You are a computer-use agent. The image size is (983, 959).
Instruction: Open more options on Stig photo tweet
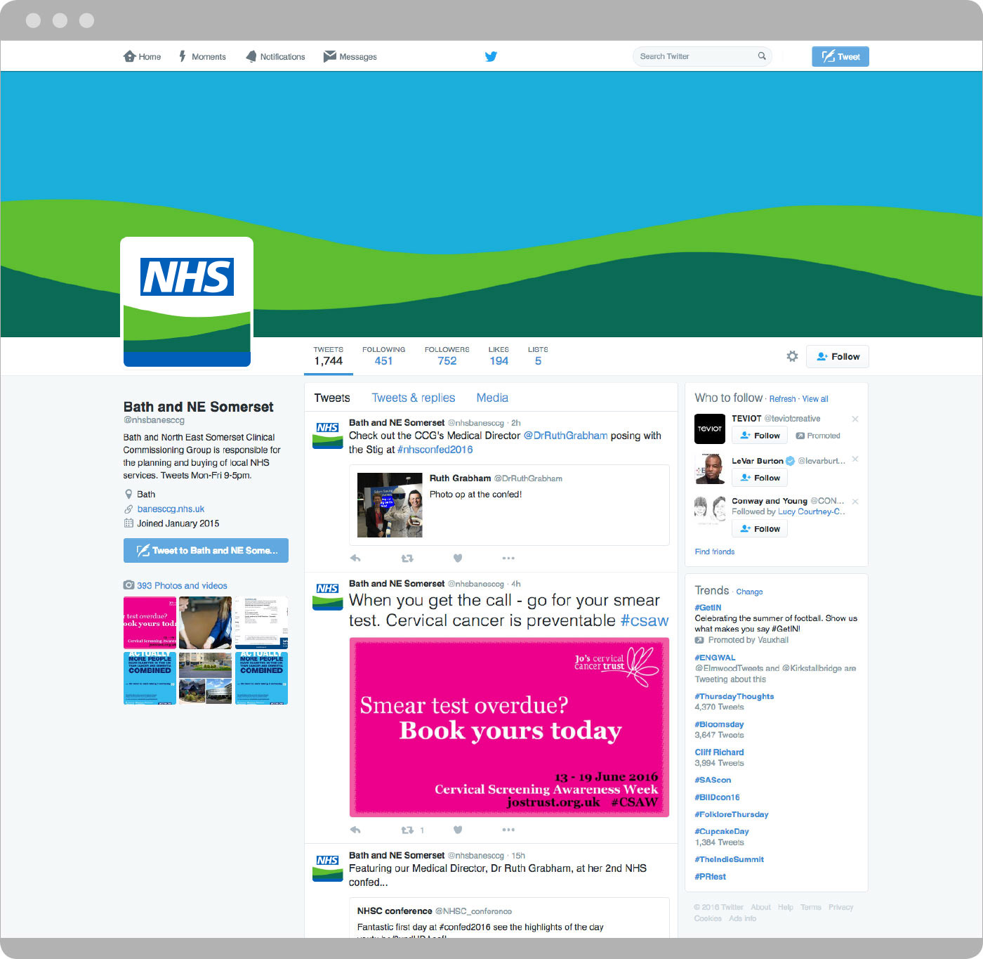click(508, 558)
